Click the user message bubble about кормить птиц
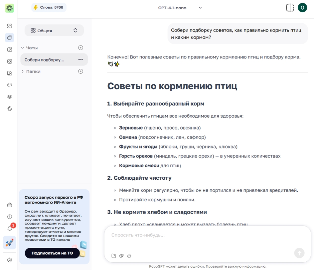This screenshot has height=270, width=314. [x=237, y=34]
